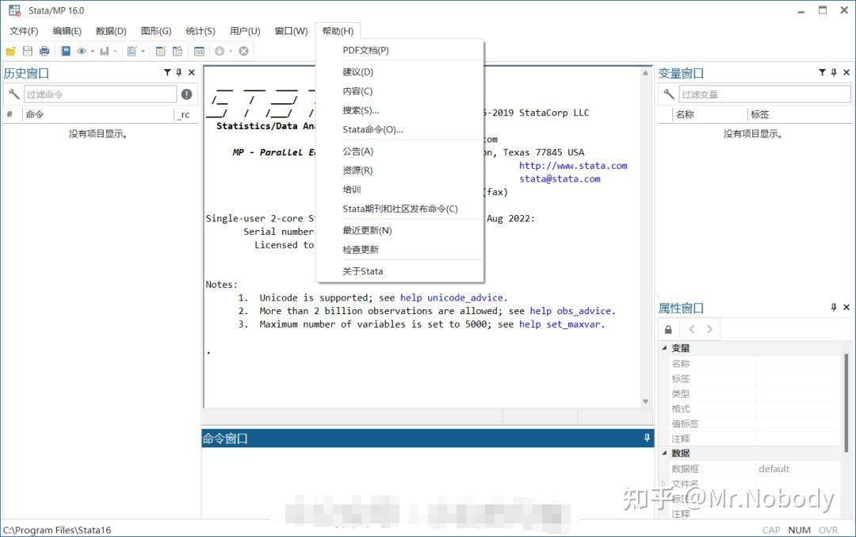
Task: Open the 用户(U) menu
Action: (245, 31)
